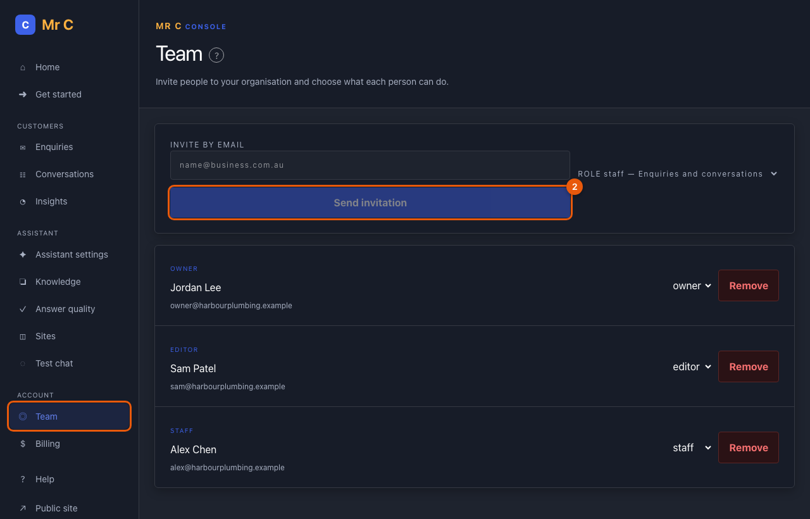Click the Help question mark icon in sidebar

tap(23, 479)
